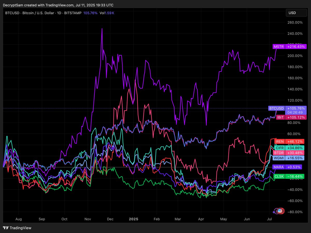Select the MSTR series label
The width and height of the screenshot is (311, 233).
click(279, 47)
